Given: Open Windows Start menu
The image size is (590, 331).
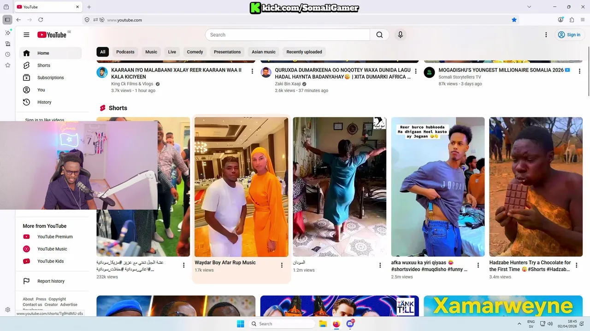Looking at the screenshot, I should (240, 324).
